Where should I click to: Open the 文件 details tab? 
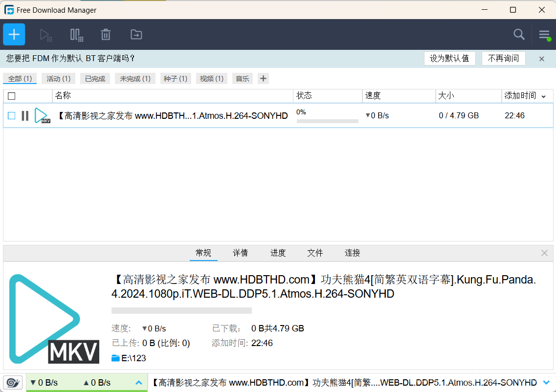(315, 253)
